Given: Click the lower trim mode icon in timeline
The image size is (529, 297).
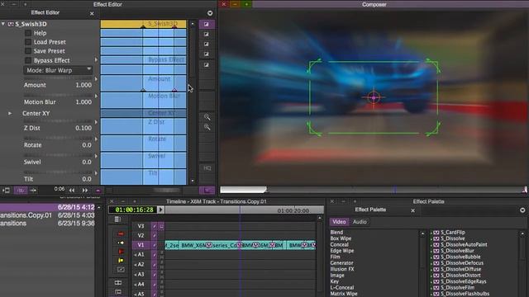Looking at the screenshot, I should [x=118, y=291].
